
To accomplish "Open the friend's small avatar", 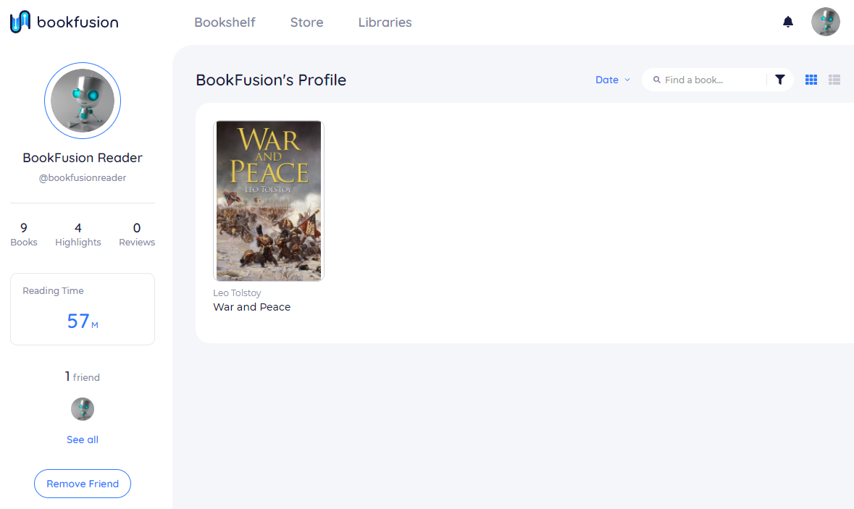I will pyautogui.click(x=83, y=409).
